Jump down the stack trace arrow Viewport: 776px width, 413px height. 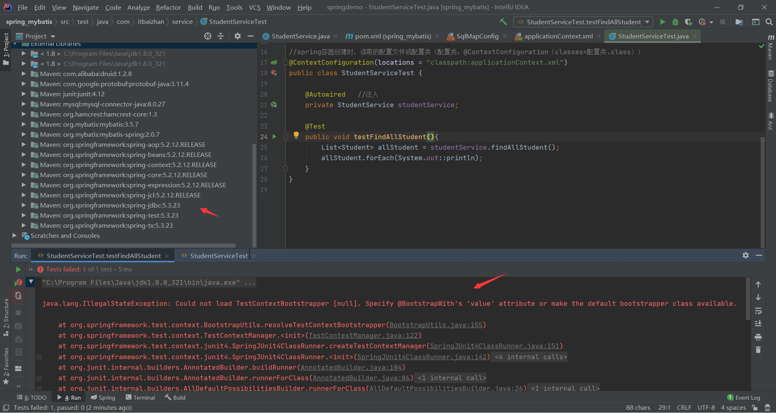tap(758, 297)
